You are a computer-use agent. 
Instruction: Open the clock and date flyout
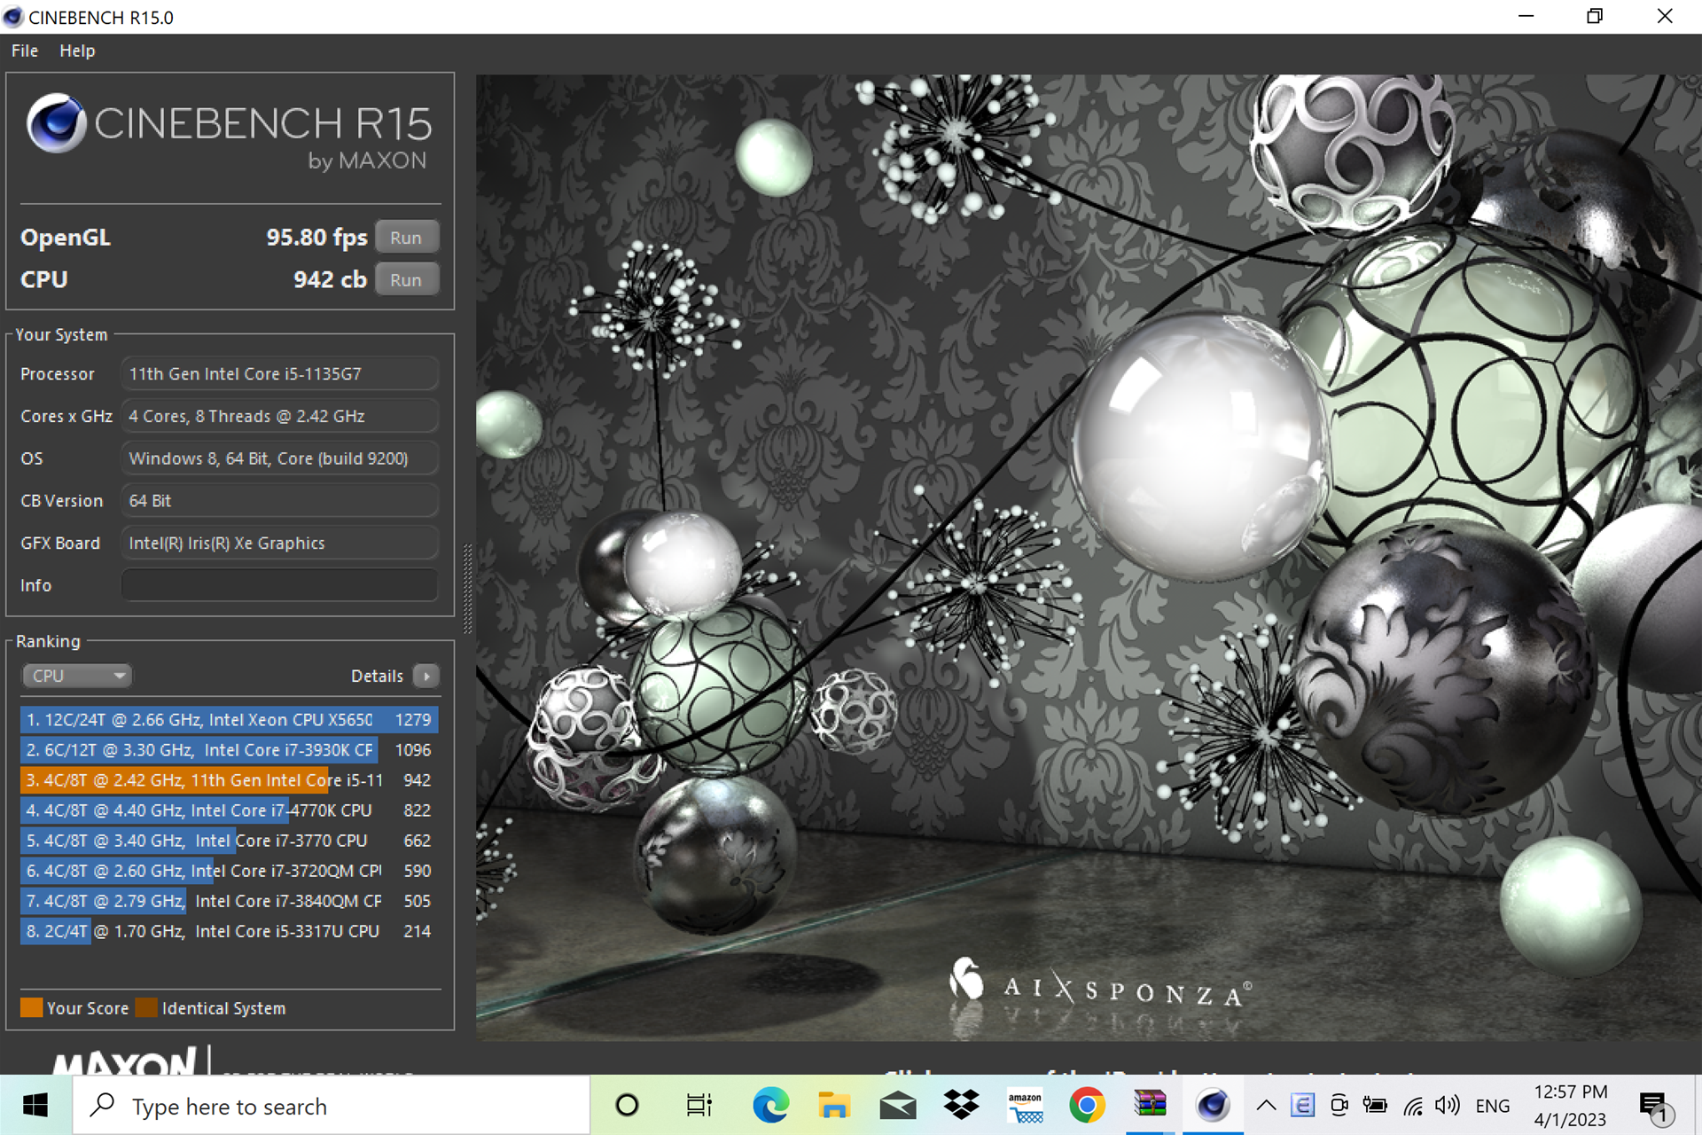click(x=1570, y=1106)
